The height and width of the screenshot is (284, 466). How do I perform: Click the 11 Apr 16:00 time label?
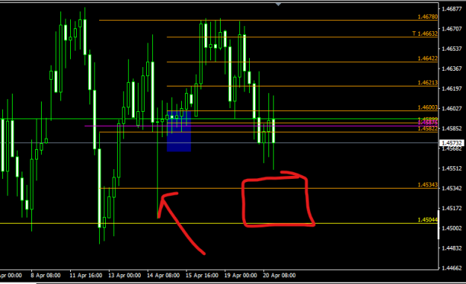[x=86, y=275]
